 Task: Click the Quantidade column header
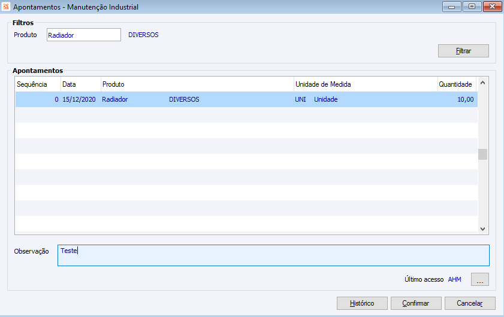tap(455, 84)
